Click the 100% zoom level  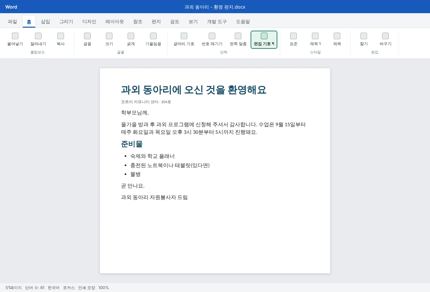(104, 288)
